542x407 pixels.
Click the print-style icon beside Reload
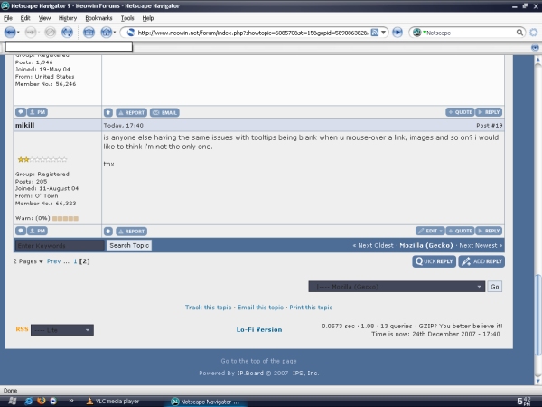point(89,33)
